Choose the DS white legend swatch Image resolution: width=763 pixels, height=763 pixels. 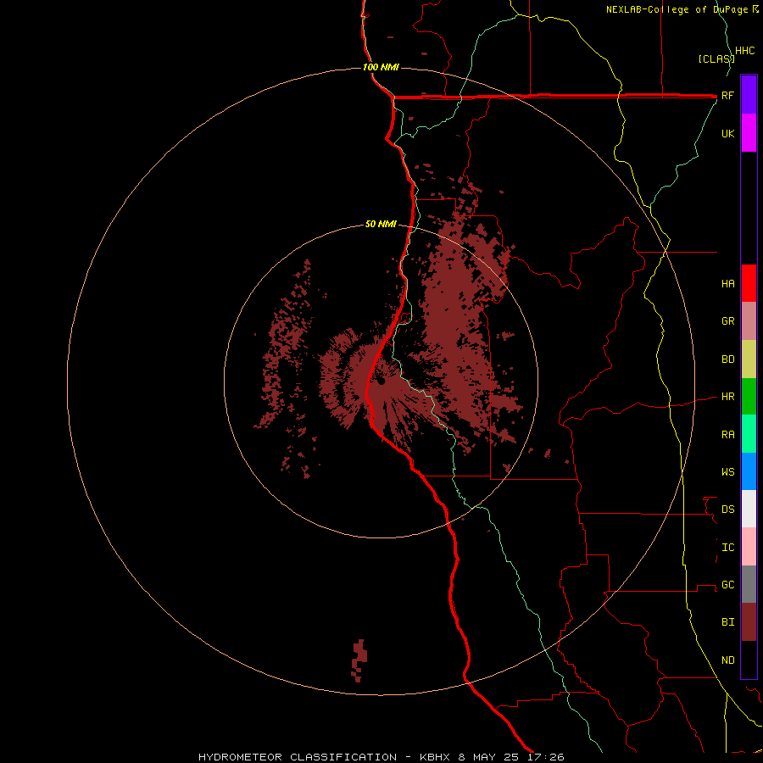coord(749,509)
